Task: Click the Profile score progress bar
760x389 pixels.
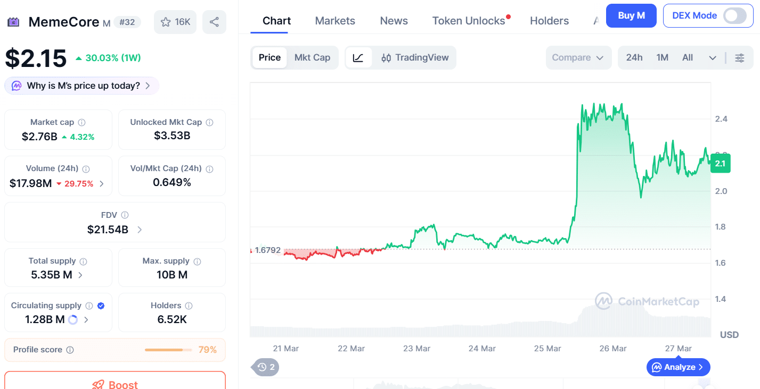Action: (168, 350)
